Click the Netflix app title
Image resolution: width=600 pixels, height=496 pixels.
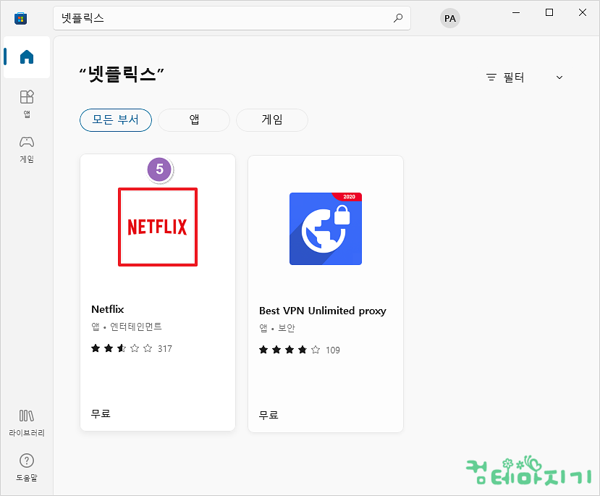pos(108,309)
